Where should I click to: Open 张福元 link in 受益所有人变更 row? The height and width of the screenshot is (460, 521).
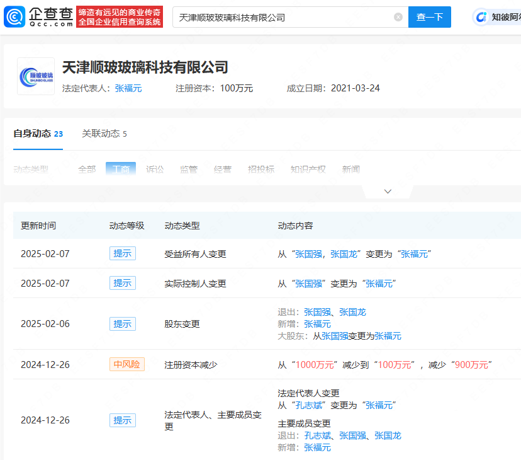click(x=414, y=255)
